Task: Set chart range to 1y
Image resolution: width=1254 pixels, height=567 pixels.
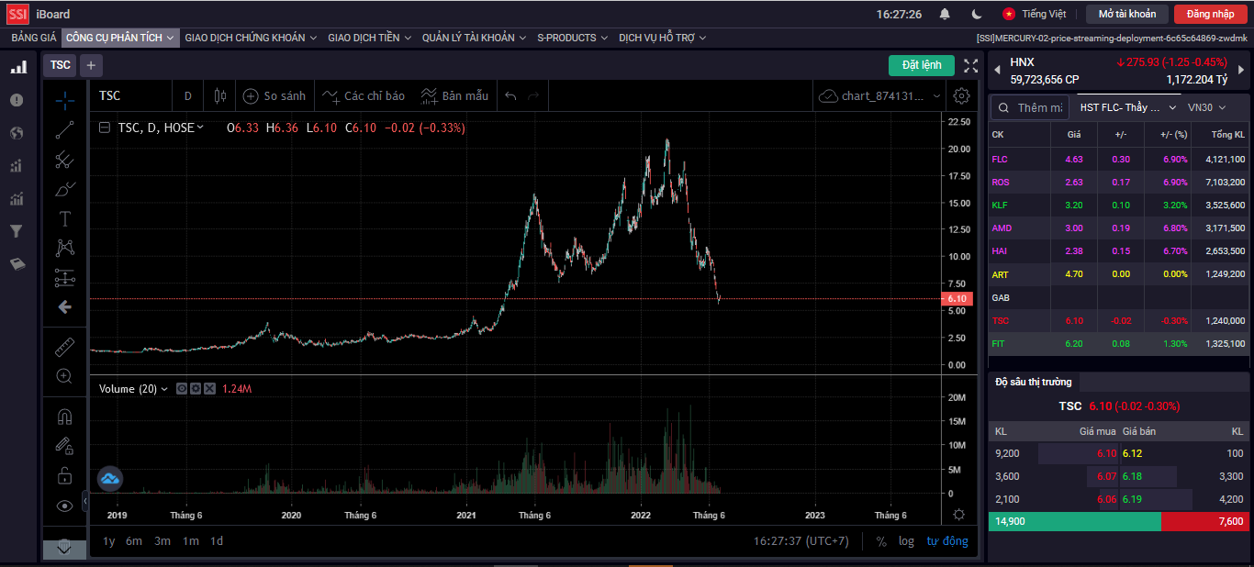Action: [108, 541]
